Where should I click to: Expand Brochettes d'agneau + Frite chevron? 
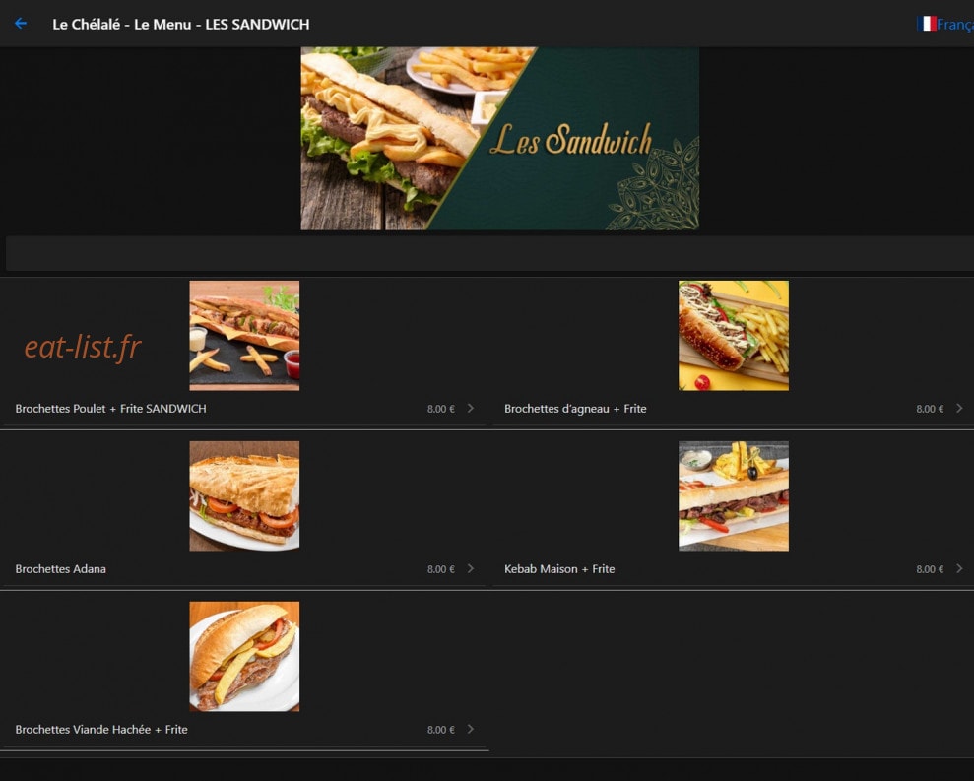tap(959, 408)
